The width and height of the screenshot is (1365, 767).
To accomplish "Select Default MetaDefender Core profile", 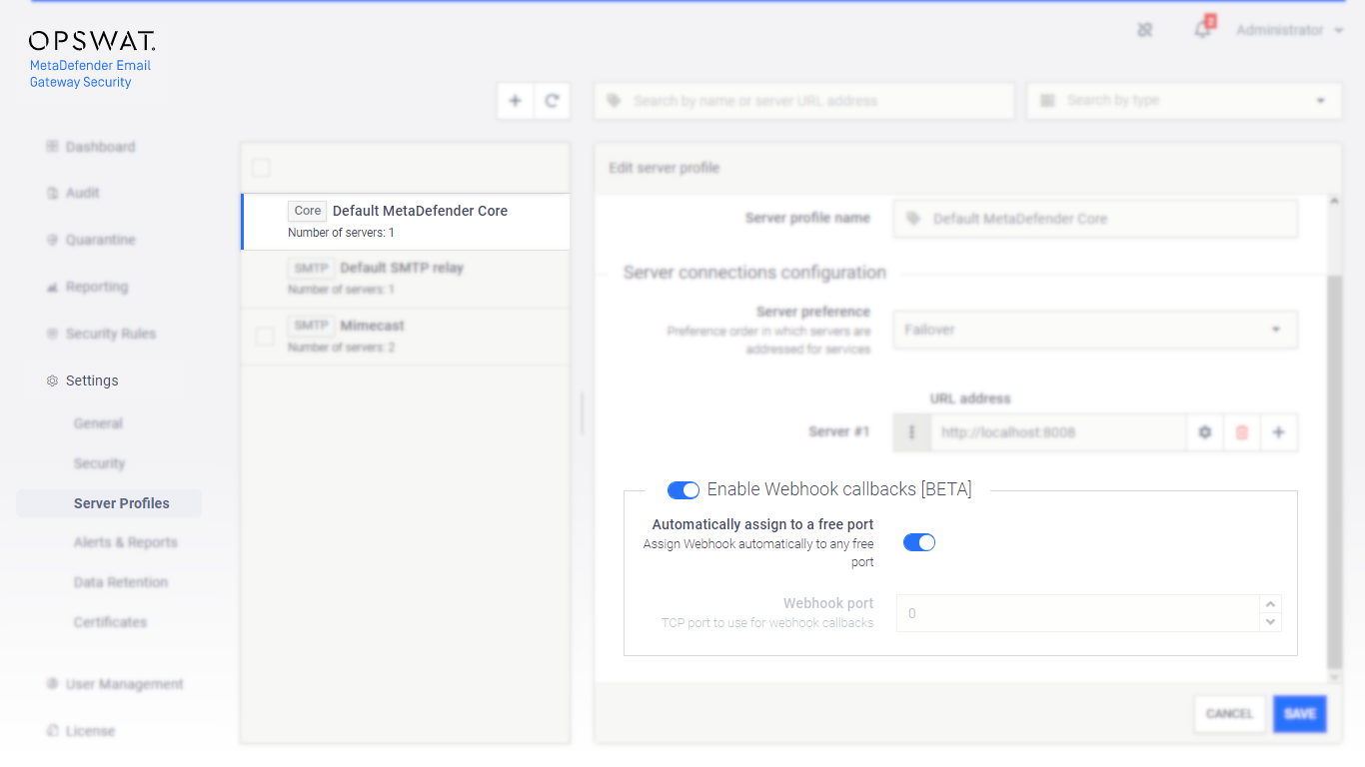I will [x=406, y=222].
